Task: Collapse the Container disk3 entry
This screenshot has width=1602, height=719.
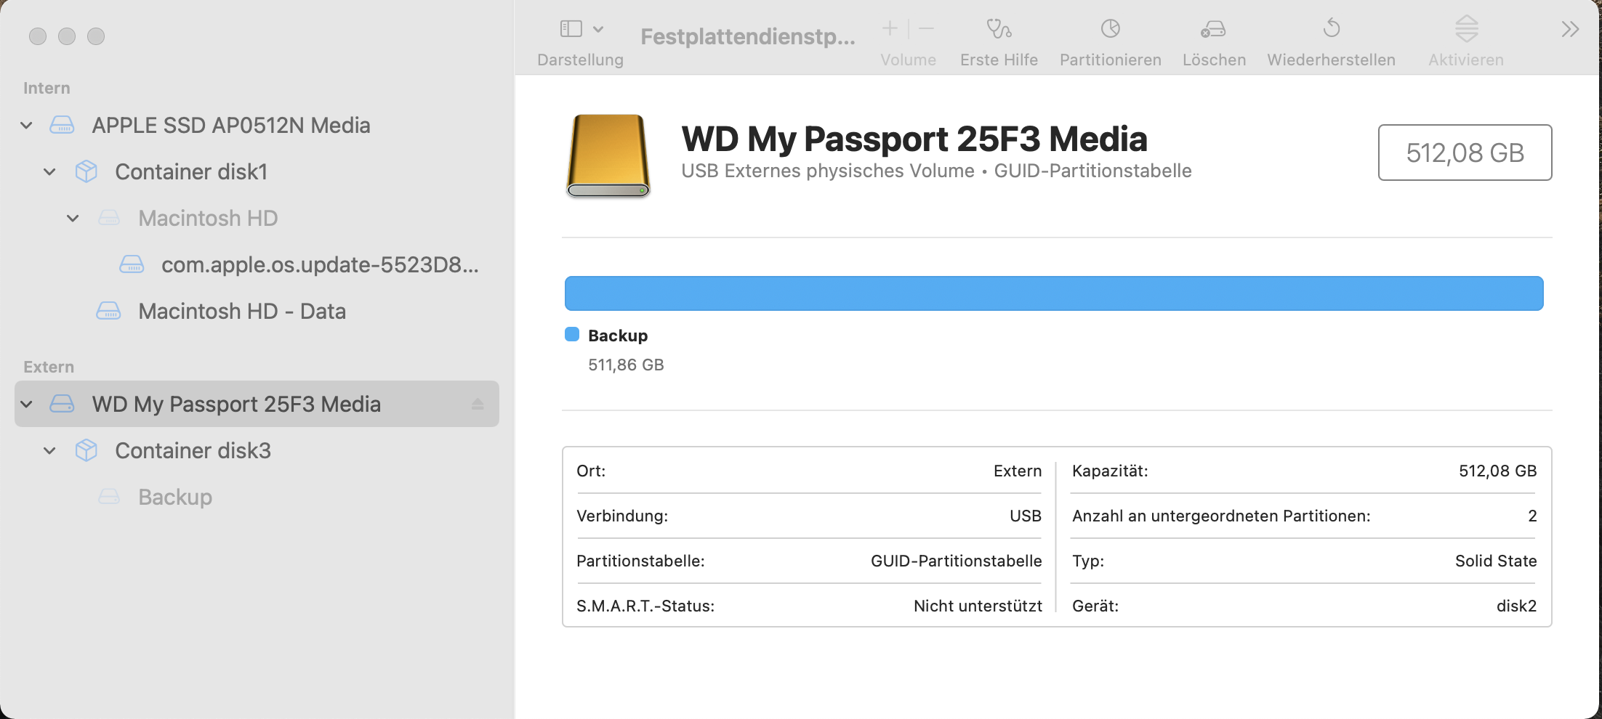Action: tap(50, 451)
